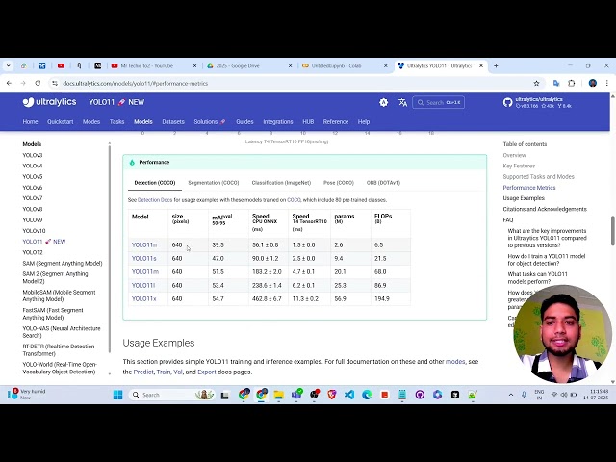This screenshot has width=616, height=462.
Task: Select Classification (ImageNet) performance tab
Action: (281, 183)
